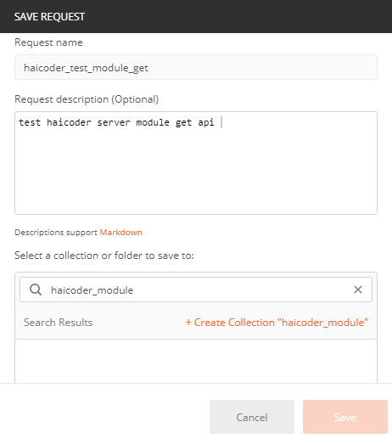Screen dimensions: 392x444
Task: Click the "Search Results" heading
Action: point(58,323)
